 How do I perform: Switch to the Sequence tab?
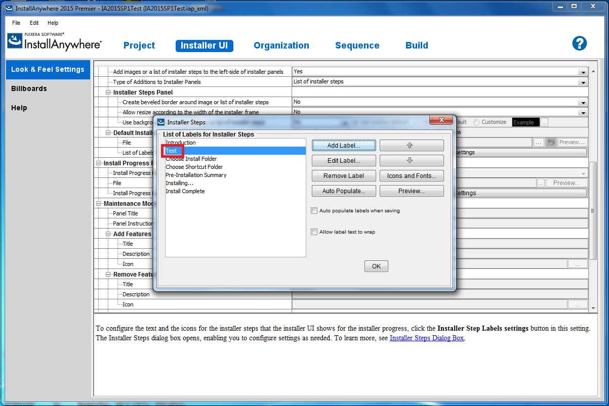point(357,46)
